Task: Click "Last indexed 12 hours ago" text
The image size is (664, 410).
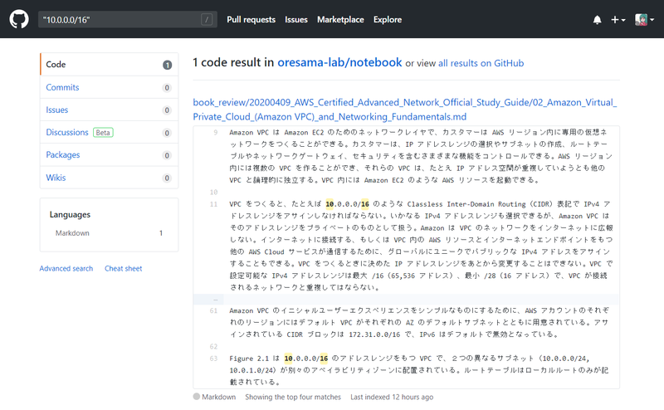Action: [392, 397]
